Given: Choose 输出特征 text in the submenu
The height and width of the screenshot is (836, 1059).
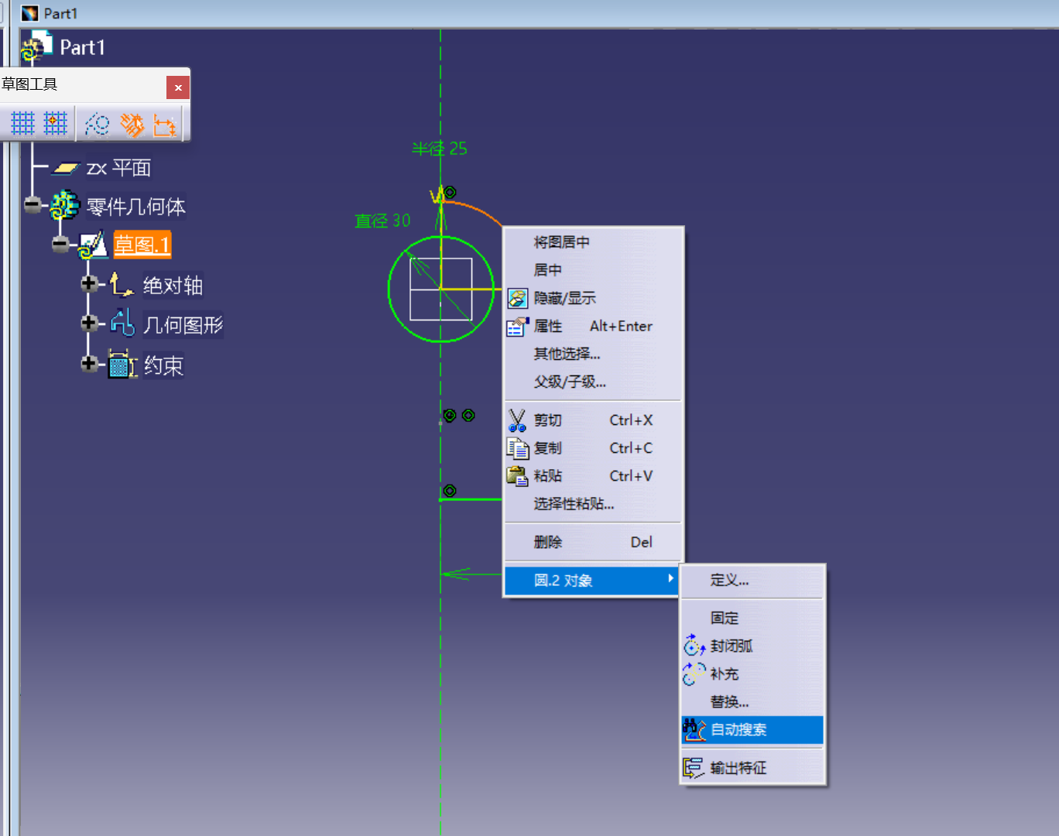Looking at the screenshot, I should pyautogui.click(x=739, y=768).
